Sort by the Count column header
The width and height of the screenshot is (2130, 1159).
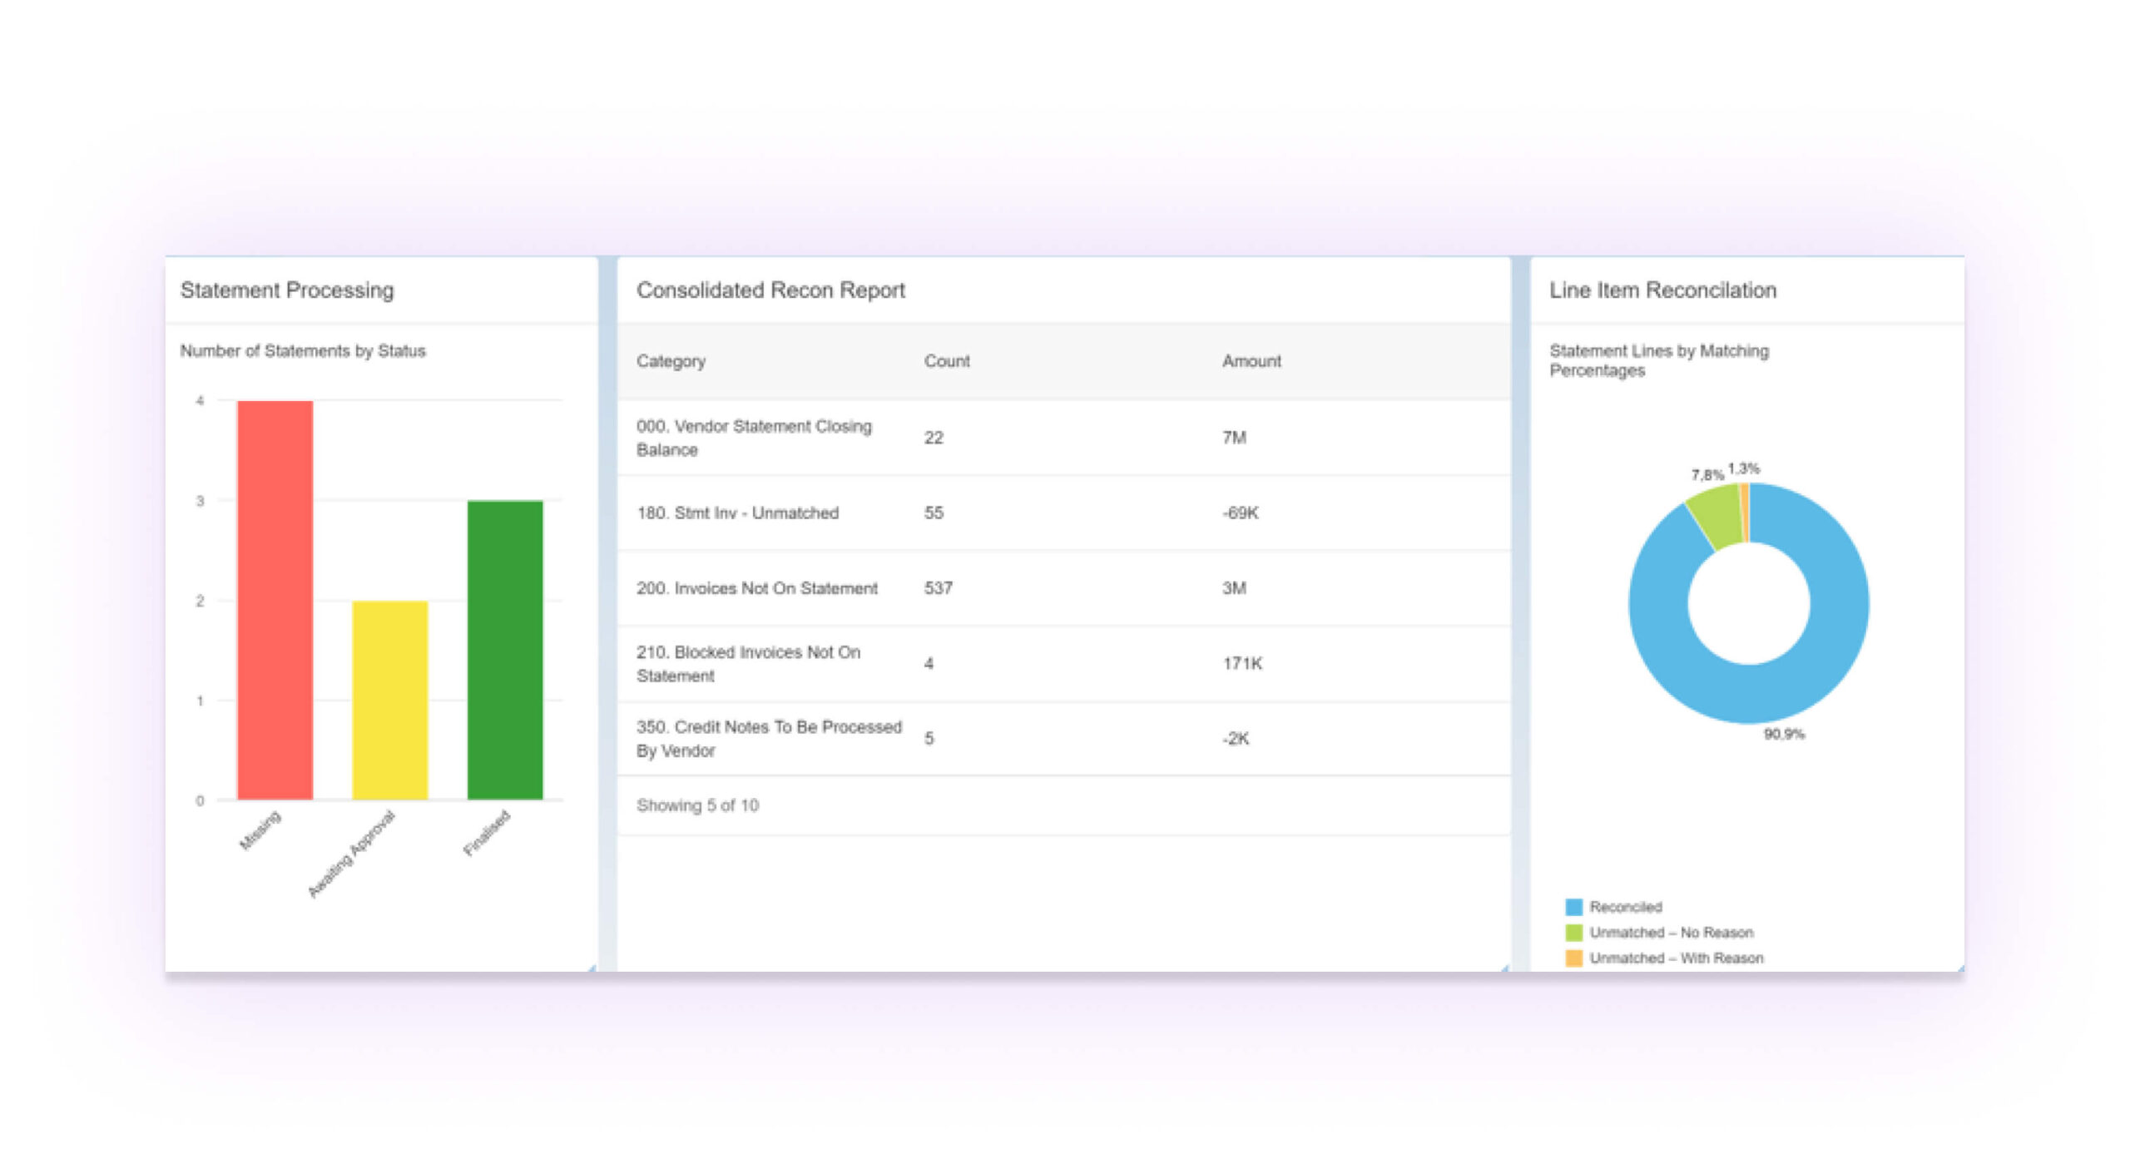946,361
